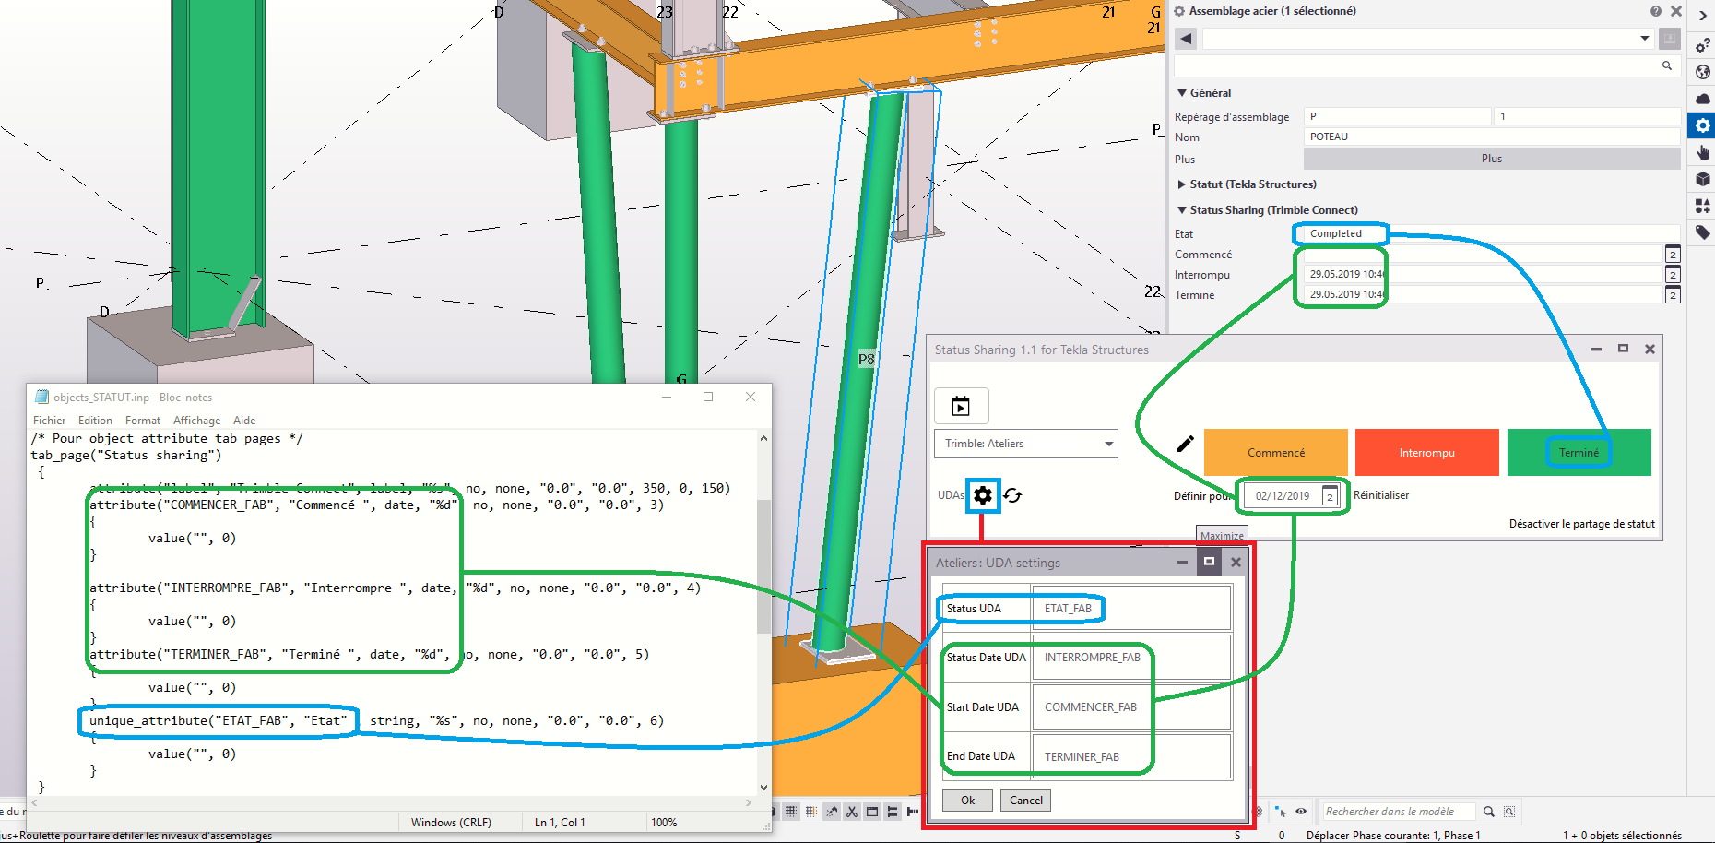The width and height of the screenshot is (1715, 843).
Task: Click the Terminé button in Status Sharing
Action: coord(1579,452)
